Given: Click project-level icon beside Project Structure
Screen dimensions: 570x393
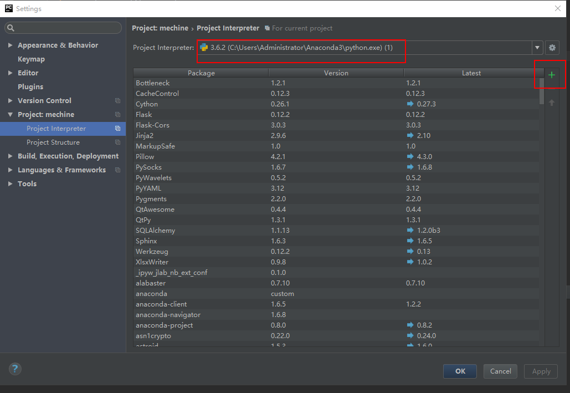Looking at the screenshot, I should pyautogui.click(x=117, y=142).
